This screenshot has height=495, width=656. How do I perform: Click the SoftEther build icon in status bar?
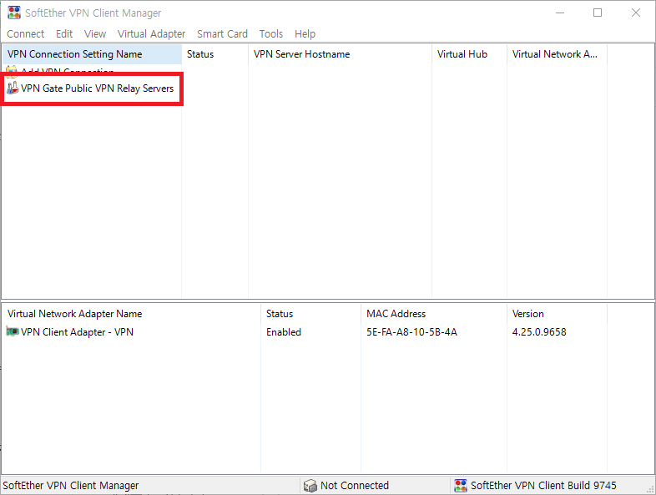pos(461,485)
